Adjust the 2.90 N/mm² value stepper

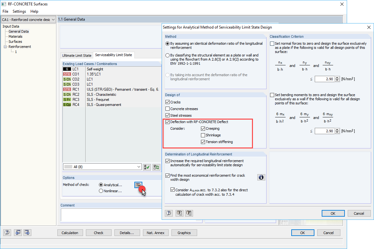click(x=338, y=79)
